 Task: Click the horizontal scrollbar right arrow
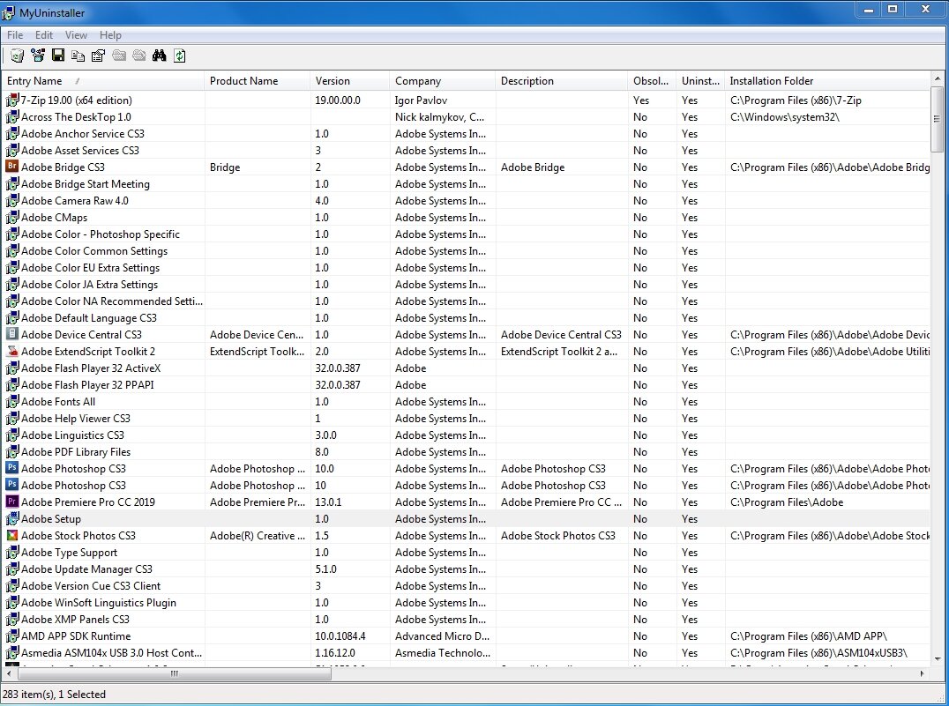(923, 673)
